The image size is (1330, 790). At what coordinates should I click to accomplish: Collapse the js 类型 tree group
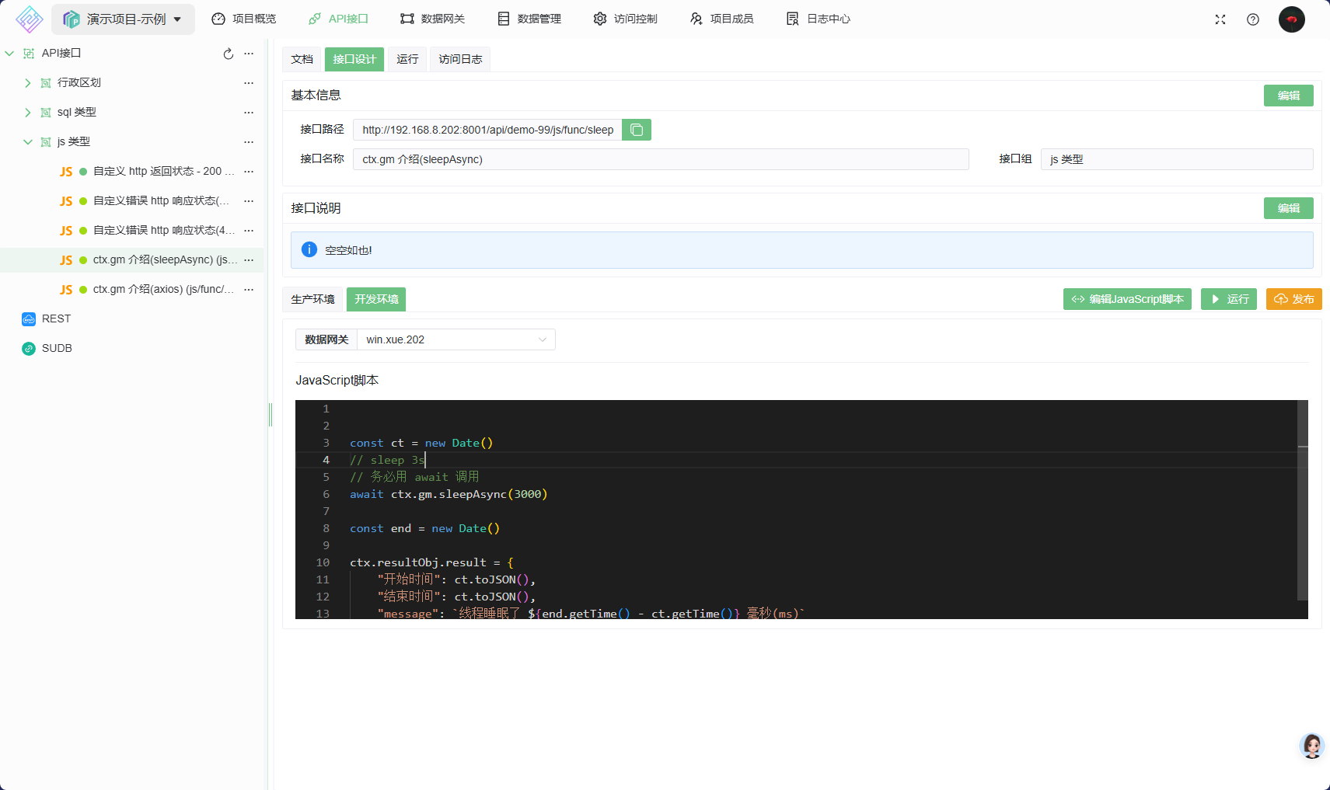28,142
